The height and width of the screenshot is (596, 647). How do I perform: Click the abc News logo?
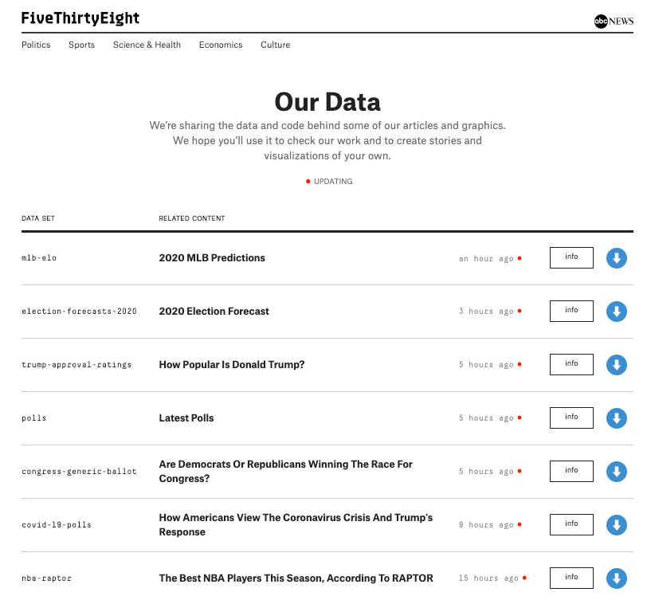pyautogui.click(x=612, y=21)
